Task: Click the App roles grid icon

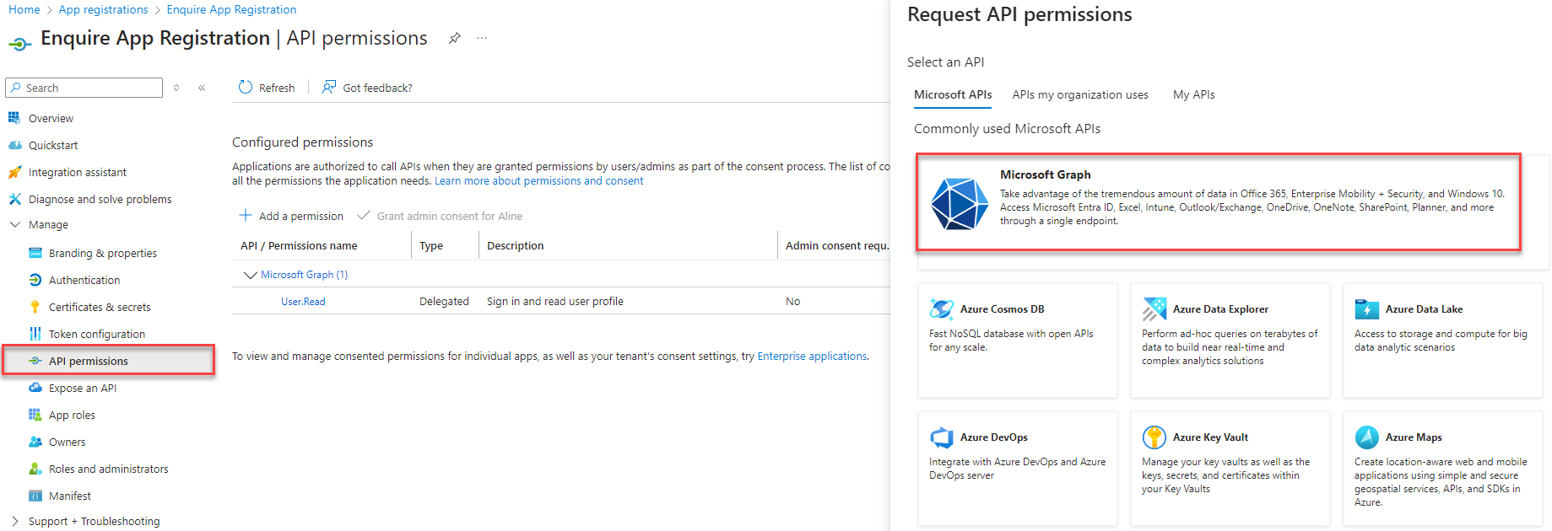Action: [x=35, y=415]
